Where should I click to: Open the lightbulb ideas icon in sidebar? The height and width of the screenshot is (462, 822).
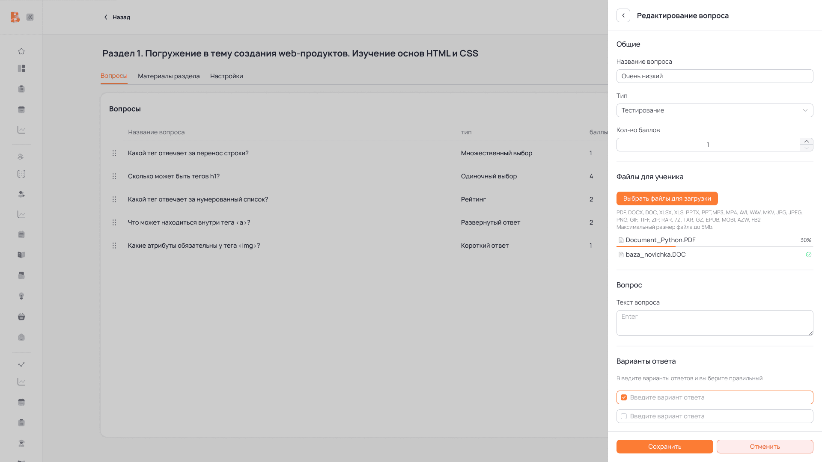(21, 296)
